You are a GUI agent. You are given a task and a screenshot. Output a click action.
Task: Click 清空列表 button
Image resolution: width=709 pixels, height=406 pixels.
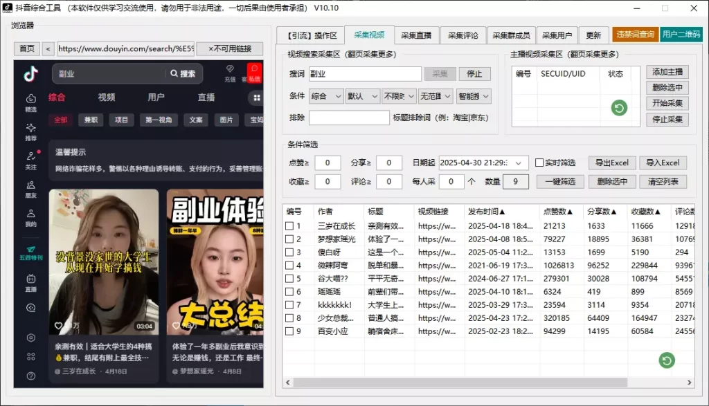point(663,181)
